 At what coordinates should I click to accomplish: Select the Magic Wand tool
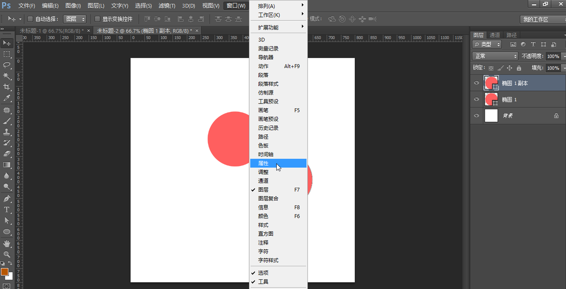tap(7, 76)
